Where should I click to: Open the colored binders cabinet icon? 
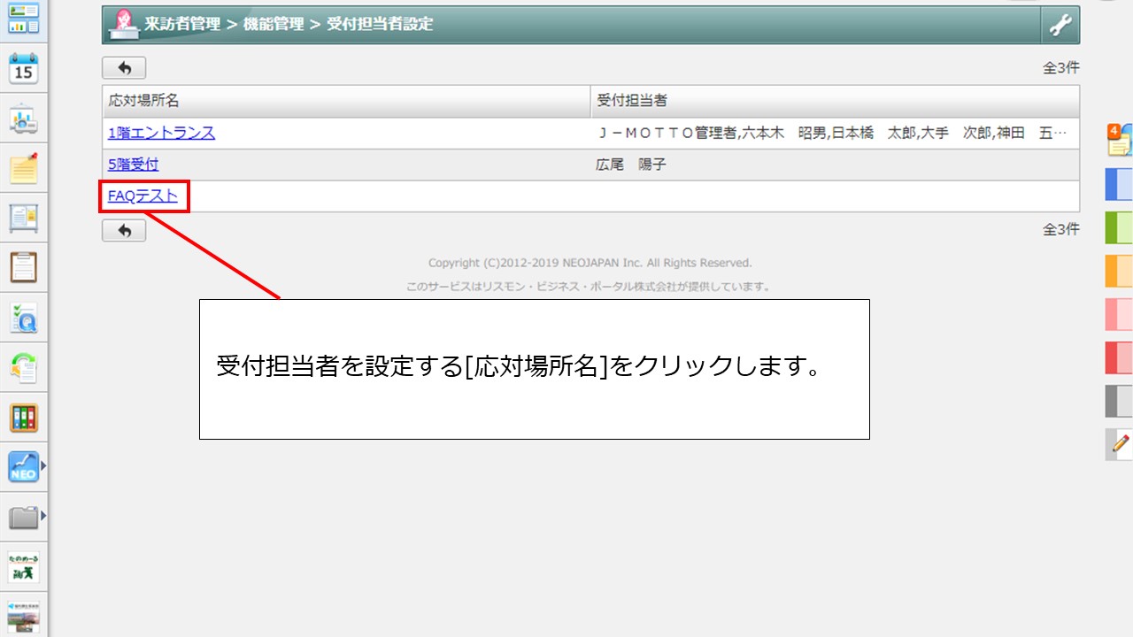23,417
